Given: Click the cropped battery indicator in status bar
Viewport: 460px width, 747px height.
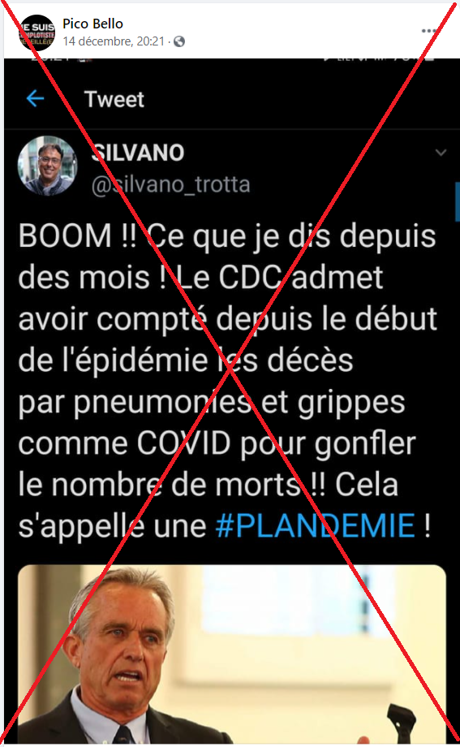Looking at the screenshot, I should 429,60.
